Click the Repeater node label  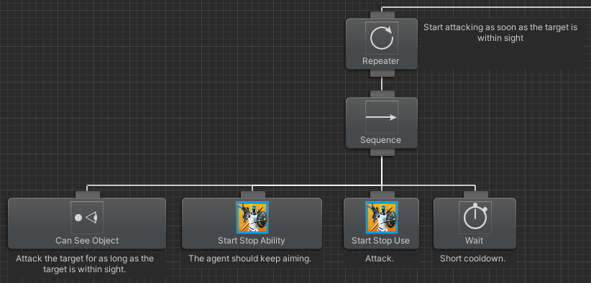[380, 61]
